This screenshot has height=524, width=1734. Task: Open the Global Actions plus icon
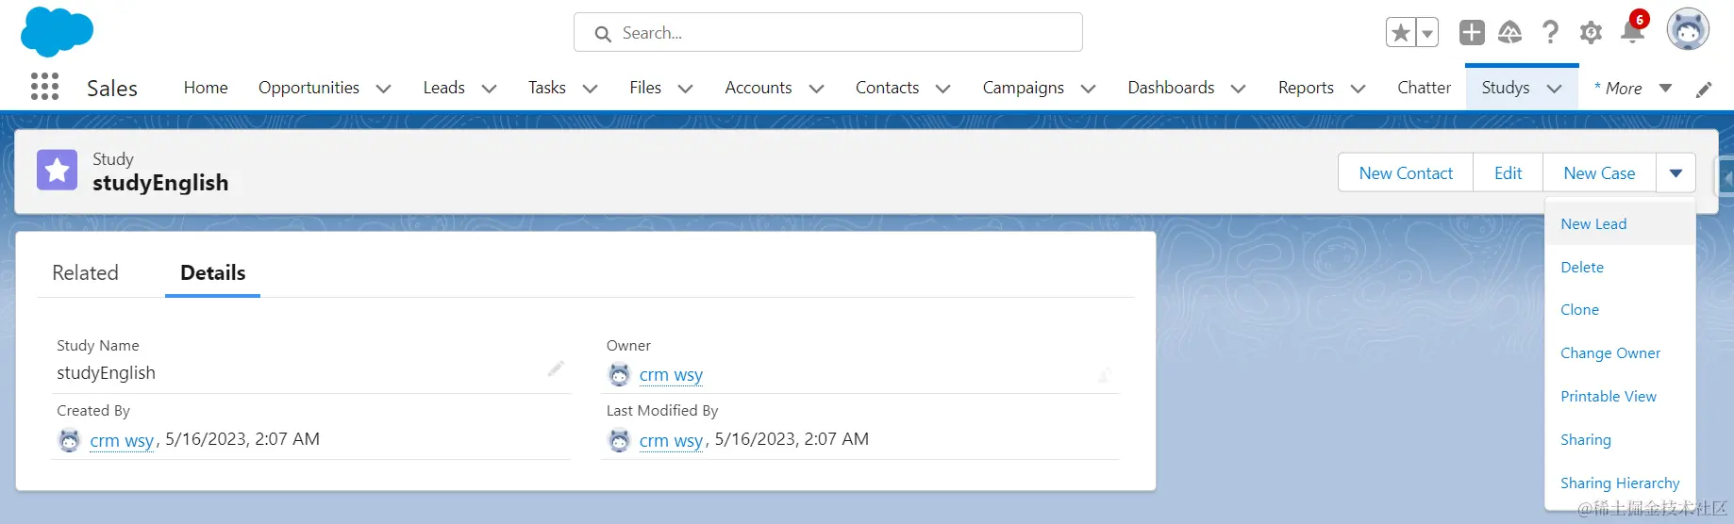1472,33
